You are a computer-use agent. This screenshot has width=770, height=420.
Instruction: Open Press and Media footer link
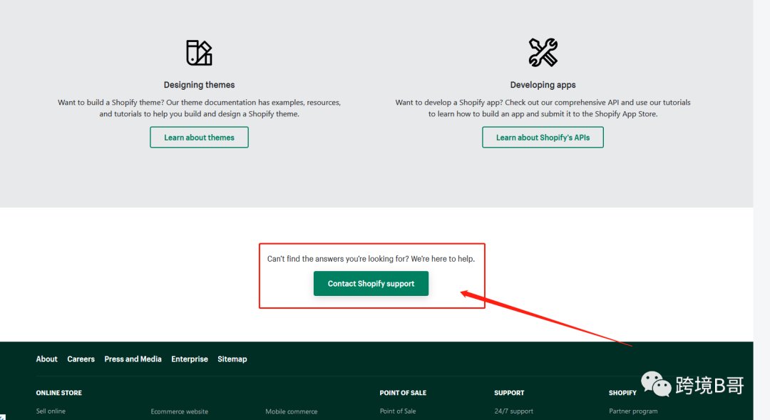pos(133,359)
